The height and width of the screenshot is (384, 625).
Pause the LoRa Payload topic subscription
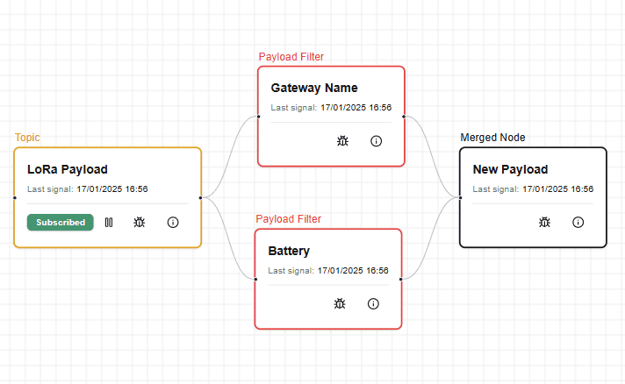(109, 222)
